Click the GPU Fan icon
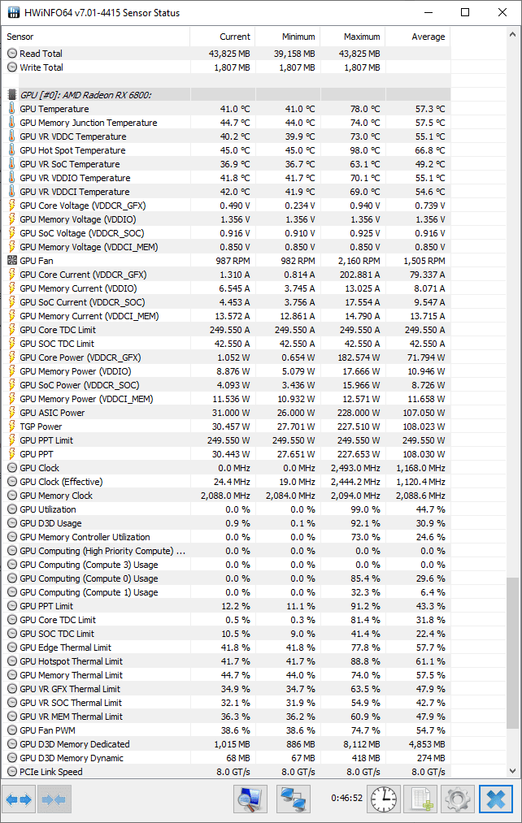This screenshot has height=823, width=522. click(12, 260)
